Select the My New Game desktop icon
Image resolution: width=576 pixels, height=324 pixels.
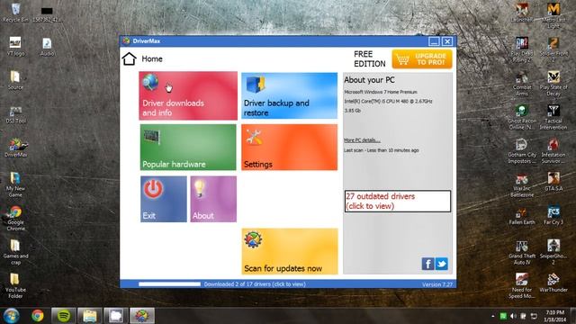pyautogui.click(x=15, y=184)
